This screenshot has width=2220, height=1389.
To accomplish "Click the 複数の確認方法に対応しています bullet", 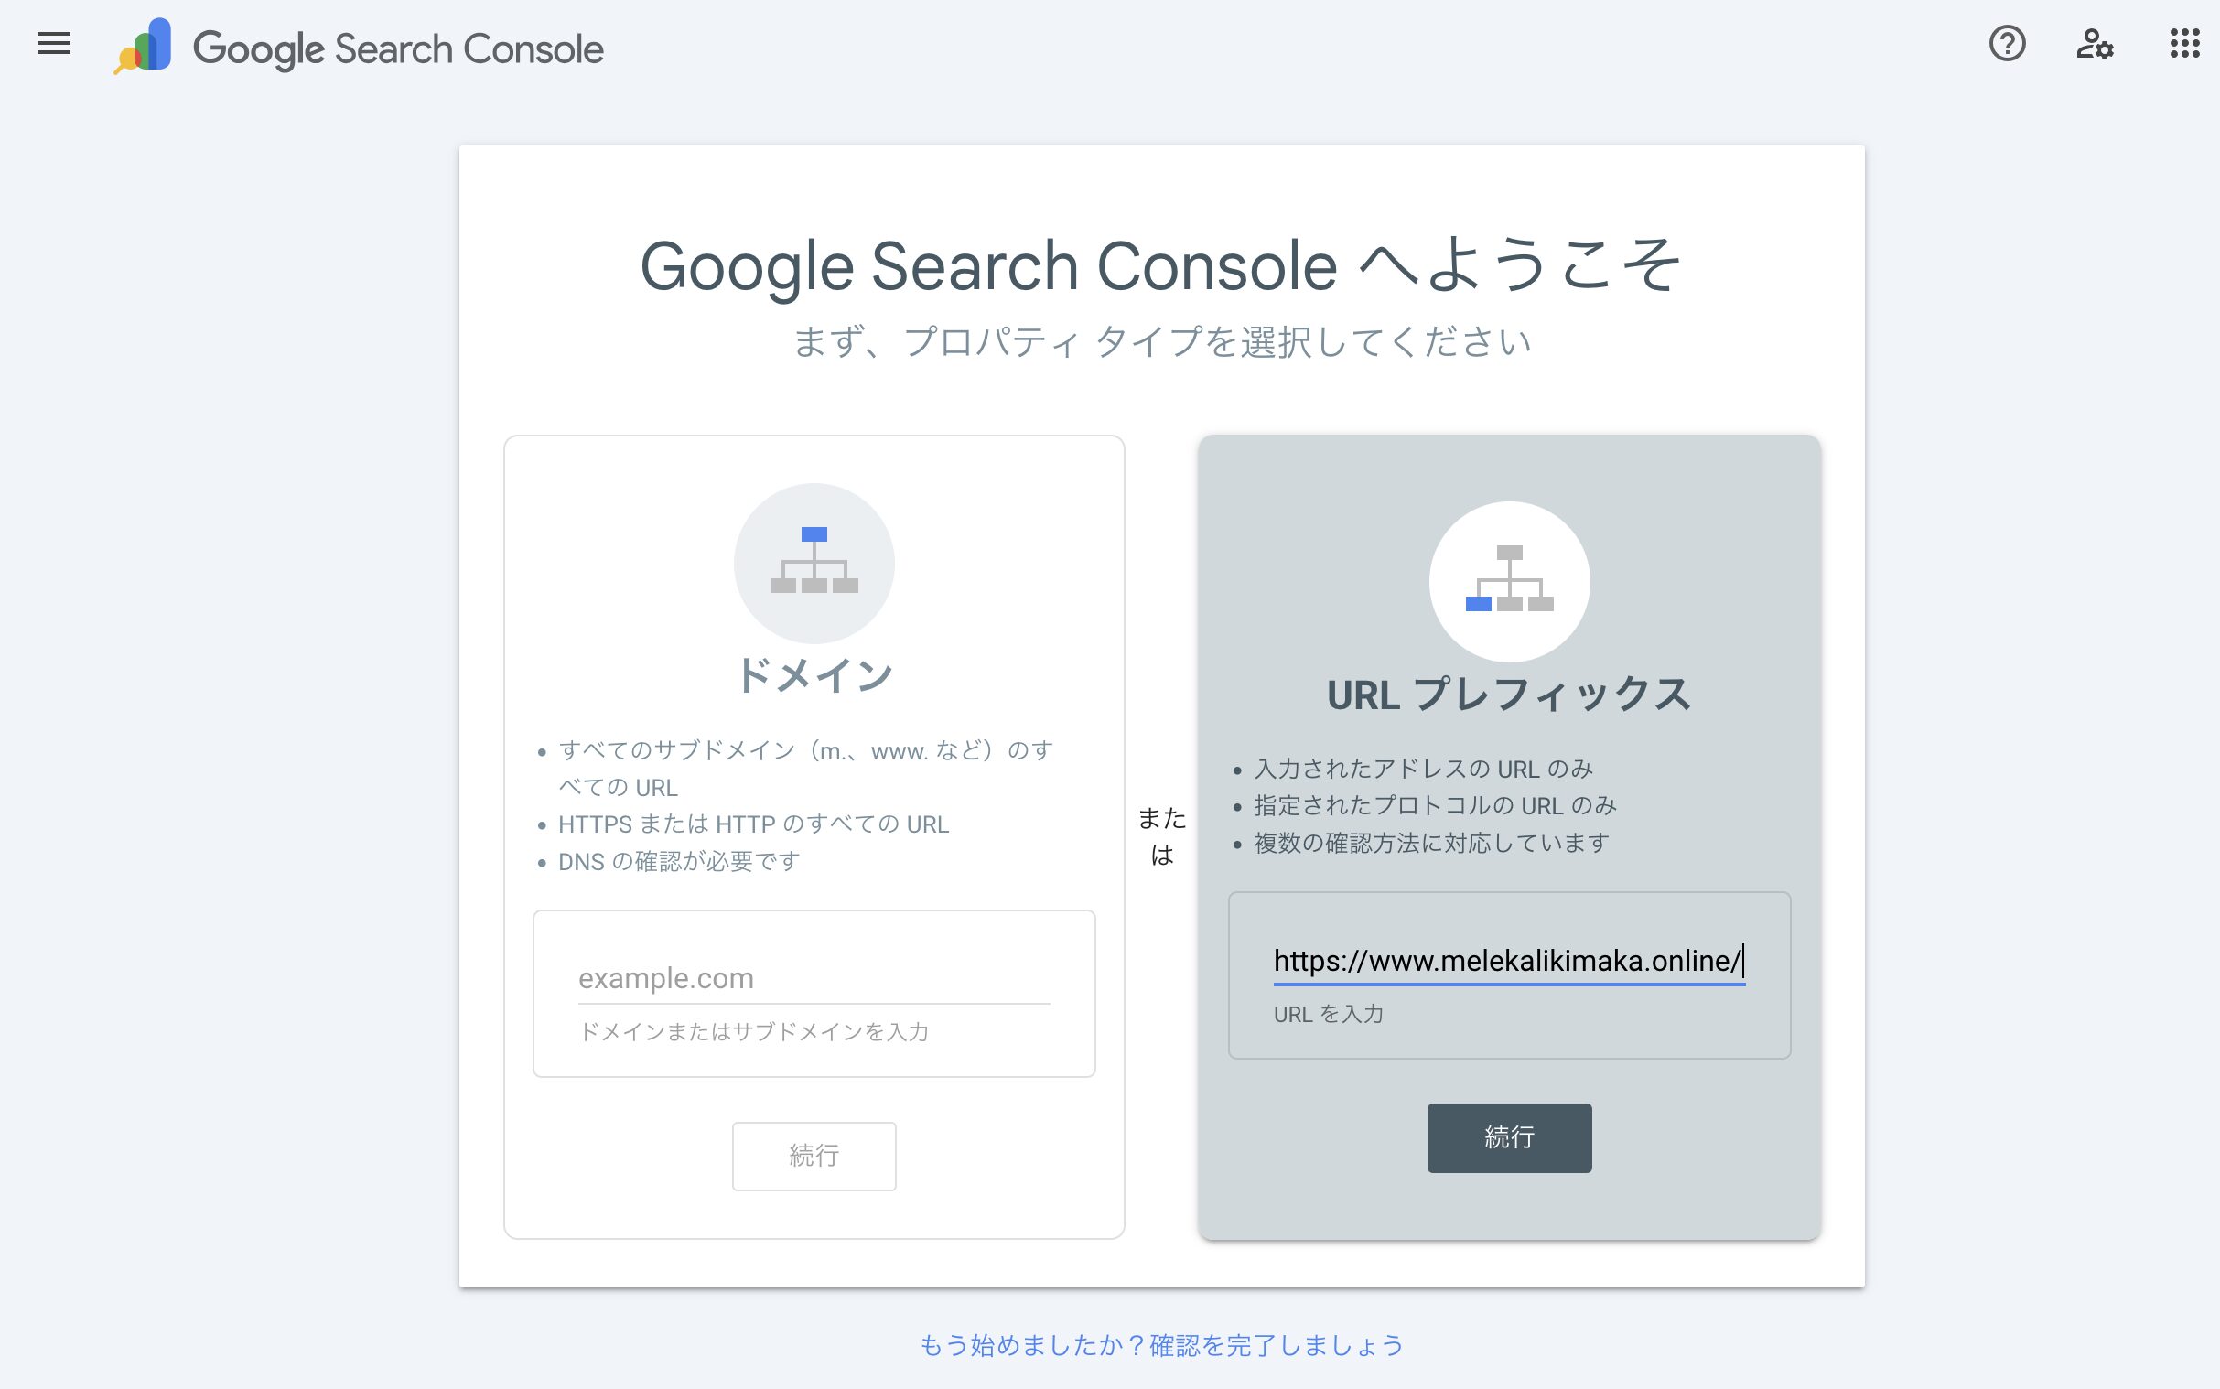I will [1431, 844].
